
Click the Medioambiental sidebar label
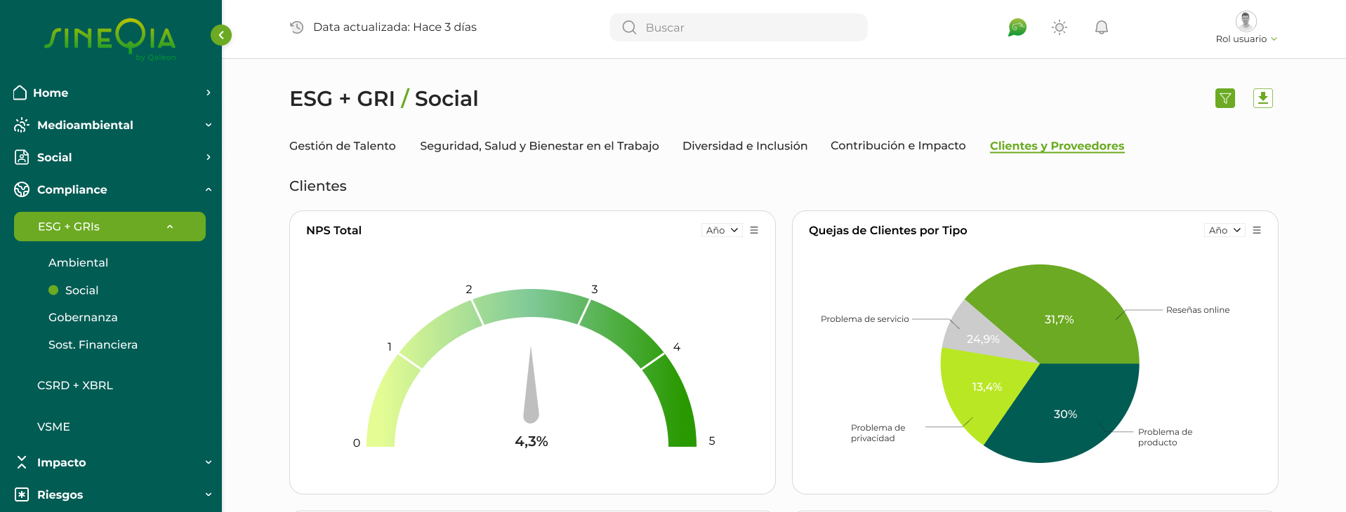85,125
